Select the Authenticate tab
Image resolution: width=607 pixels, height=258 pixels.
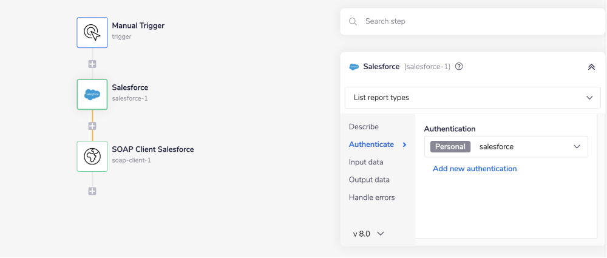[x=371, y=144]
